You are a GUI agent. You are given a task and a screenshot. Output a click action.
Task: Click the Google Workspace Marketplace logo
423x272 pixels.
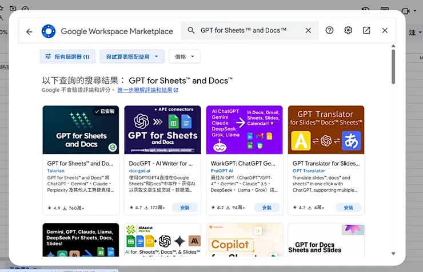pos(49,31)
